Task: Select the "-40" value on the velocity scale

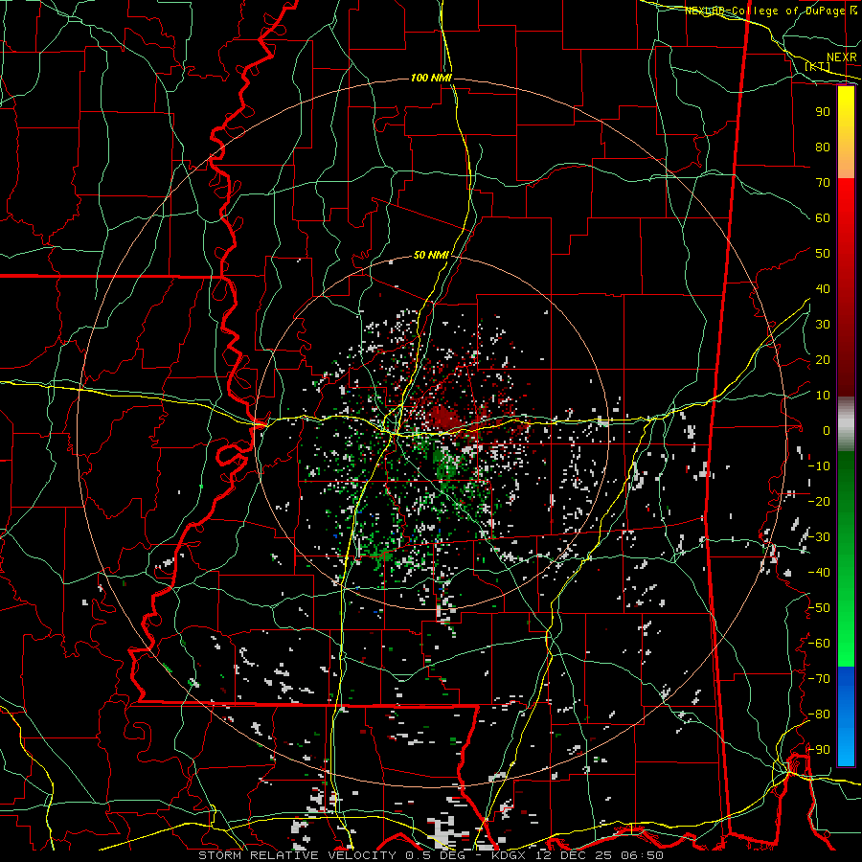Action: tap(819, 573)
